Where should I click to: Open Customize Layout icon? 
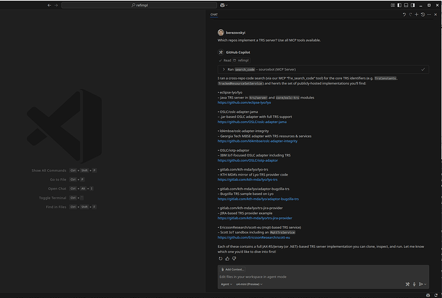(x=393, y=5)
